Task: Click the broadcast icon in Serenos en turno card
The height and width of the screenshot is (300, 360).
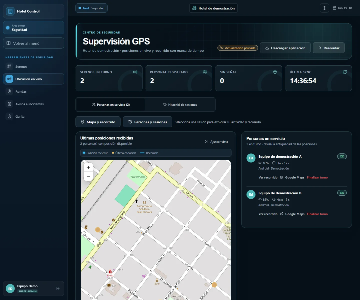Action: (135, 72)
